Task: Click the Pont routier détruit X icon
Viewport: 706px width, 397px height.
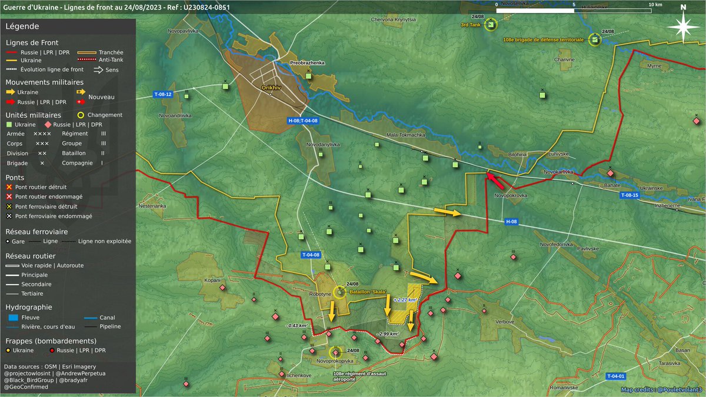Action: click(x=9, y=187)
